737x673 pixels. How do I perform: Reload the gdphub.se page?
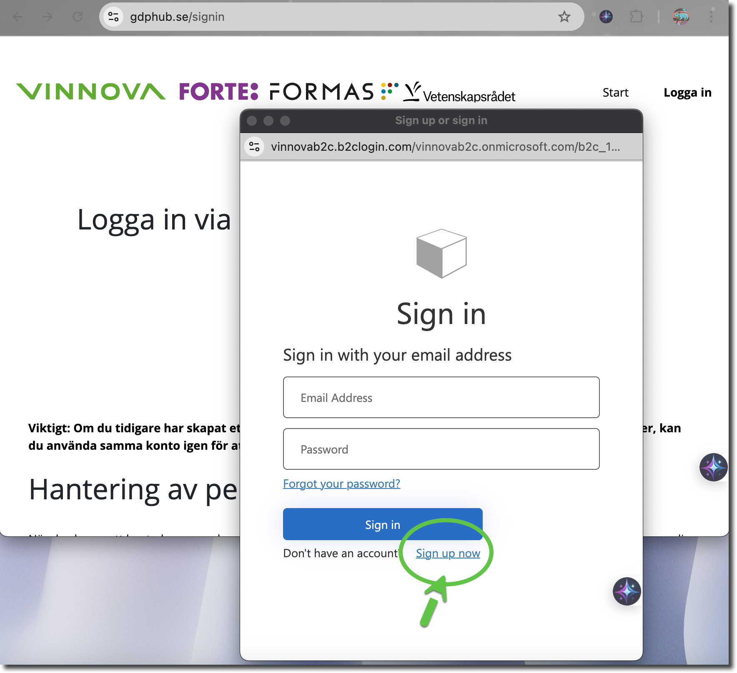point(78,17)
